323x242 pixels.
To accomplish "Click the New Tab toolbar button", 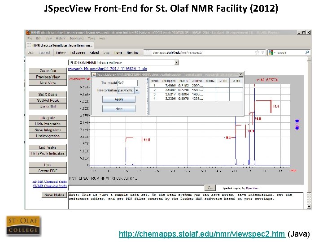I will [x=132, y=53].
